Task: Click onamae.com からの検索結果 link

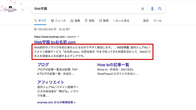Action: 56,102
